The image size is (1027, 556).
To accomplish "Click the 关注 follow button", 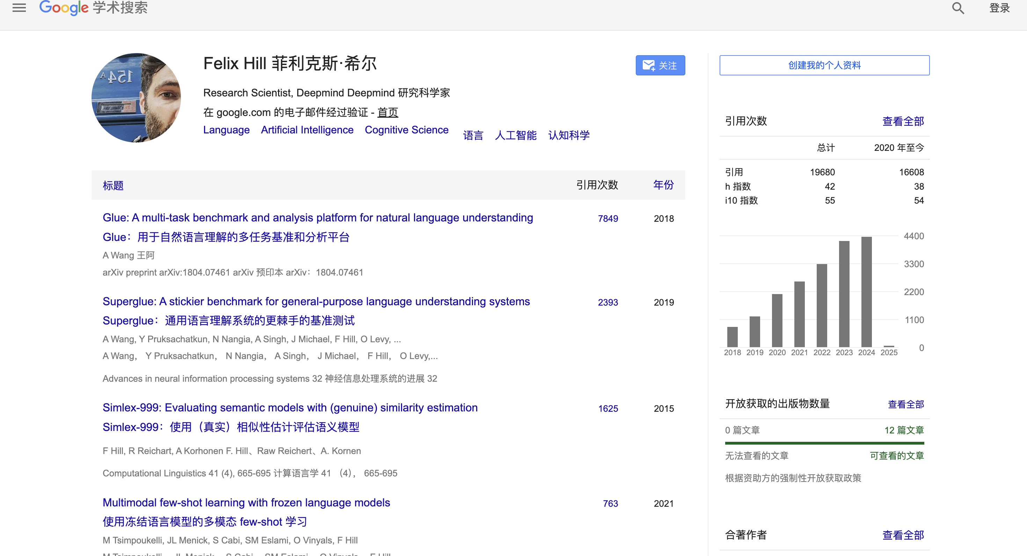I will click(660, 65).
